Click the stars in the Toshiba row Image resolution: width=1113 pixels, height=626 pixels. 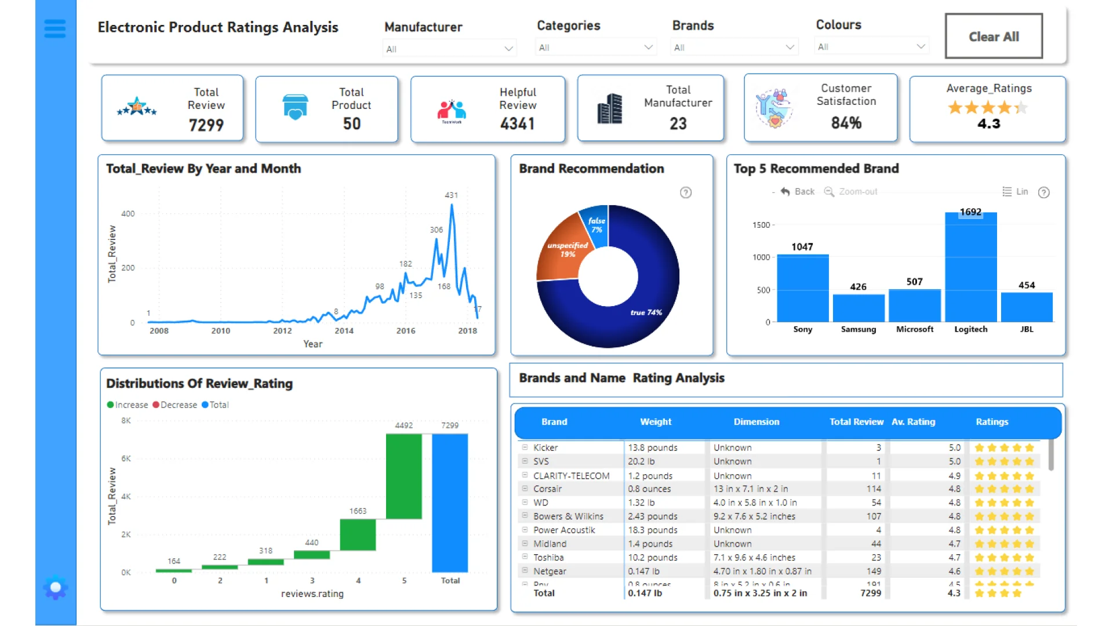tap(1005, 558)
